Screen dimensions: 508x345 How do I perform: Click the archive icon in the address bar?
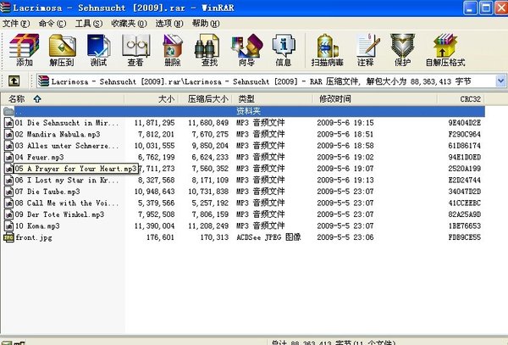tap(43, 81)
